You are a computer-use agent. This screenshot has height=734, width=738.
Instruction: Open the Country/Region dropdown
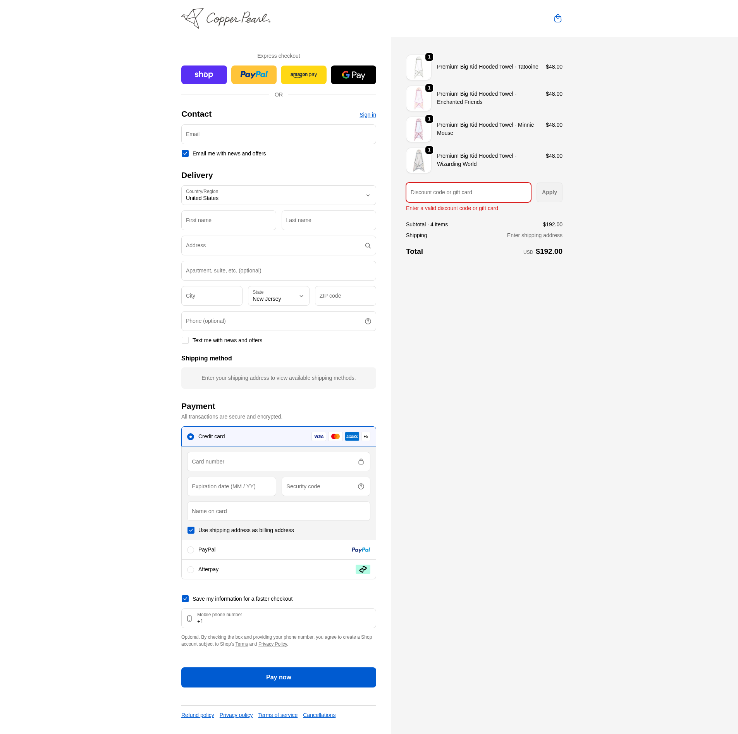tap(279, 195)
